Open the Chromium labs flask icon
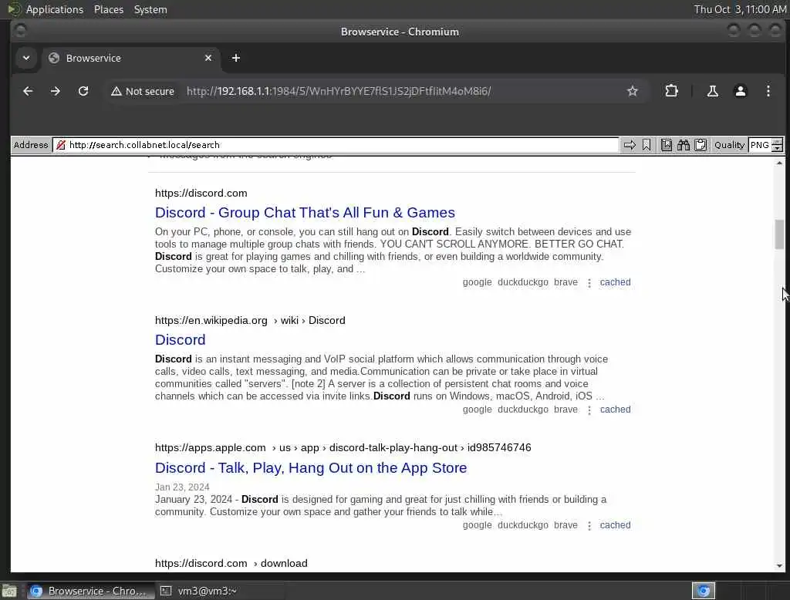The height and width of the screenshot is (600, 790). point(712,91)
